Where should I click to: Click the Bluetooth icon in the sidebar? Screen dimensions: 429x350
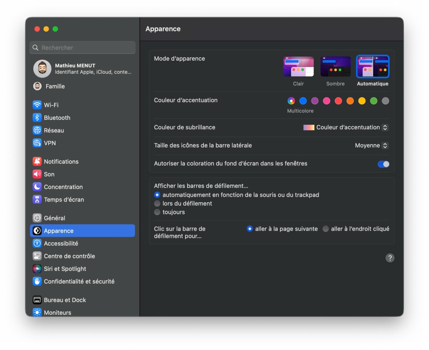point(37,118)
